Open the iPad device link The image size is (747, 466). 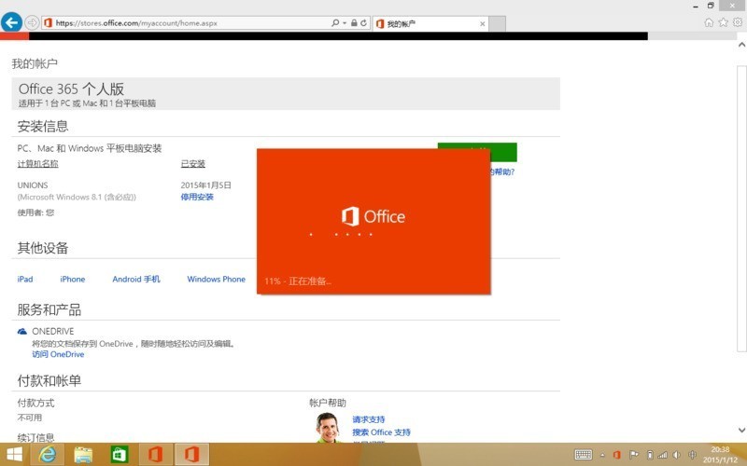pyautogui.click(x=25, y=279)
